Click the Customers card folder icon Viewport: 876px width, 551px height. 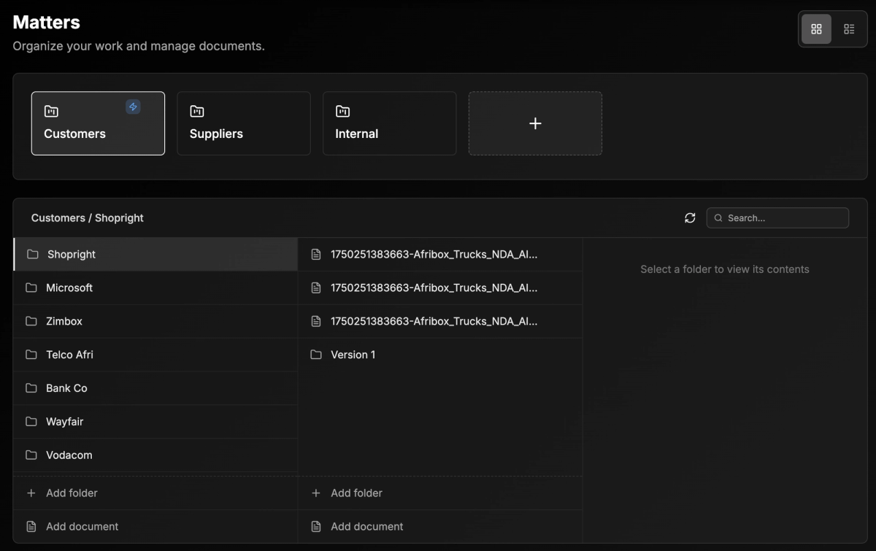[51, 111]
